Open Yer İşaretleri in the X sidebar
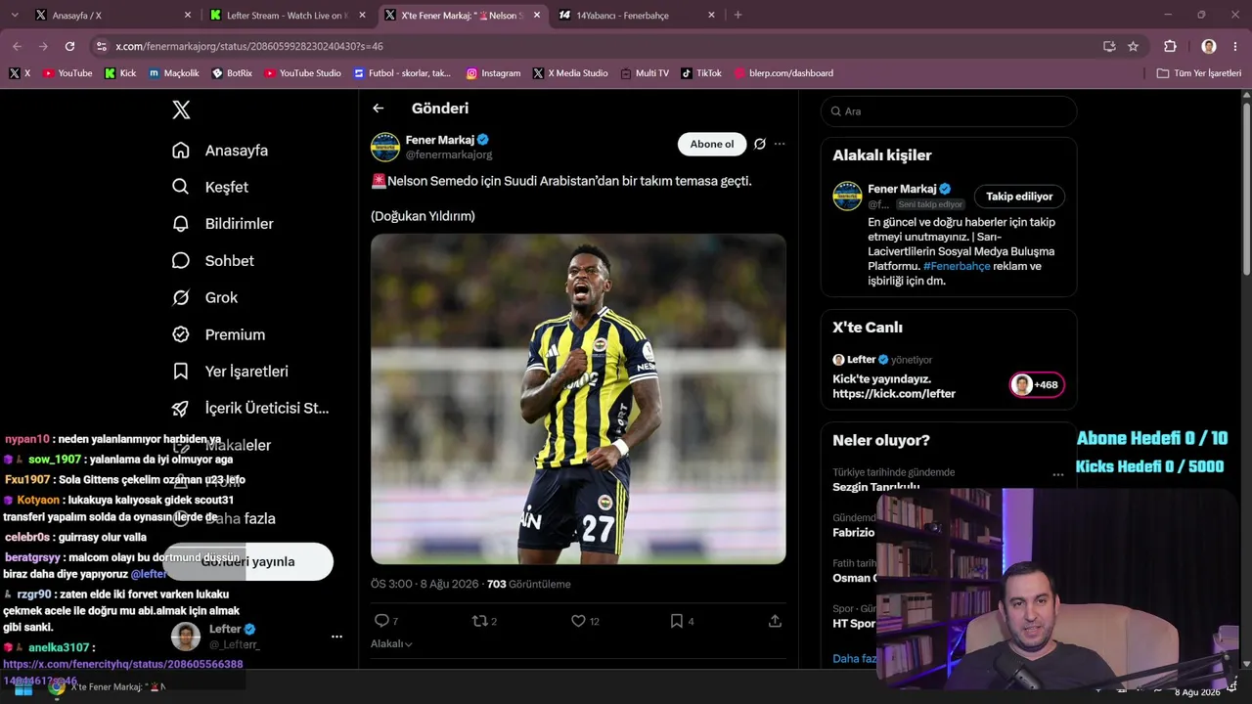 (229, 372)
